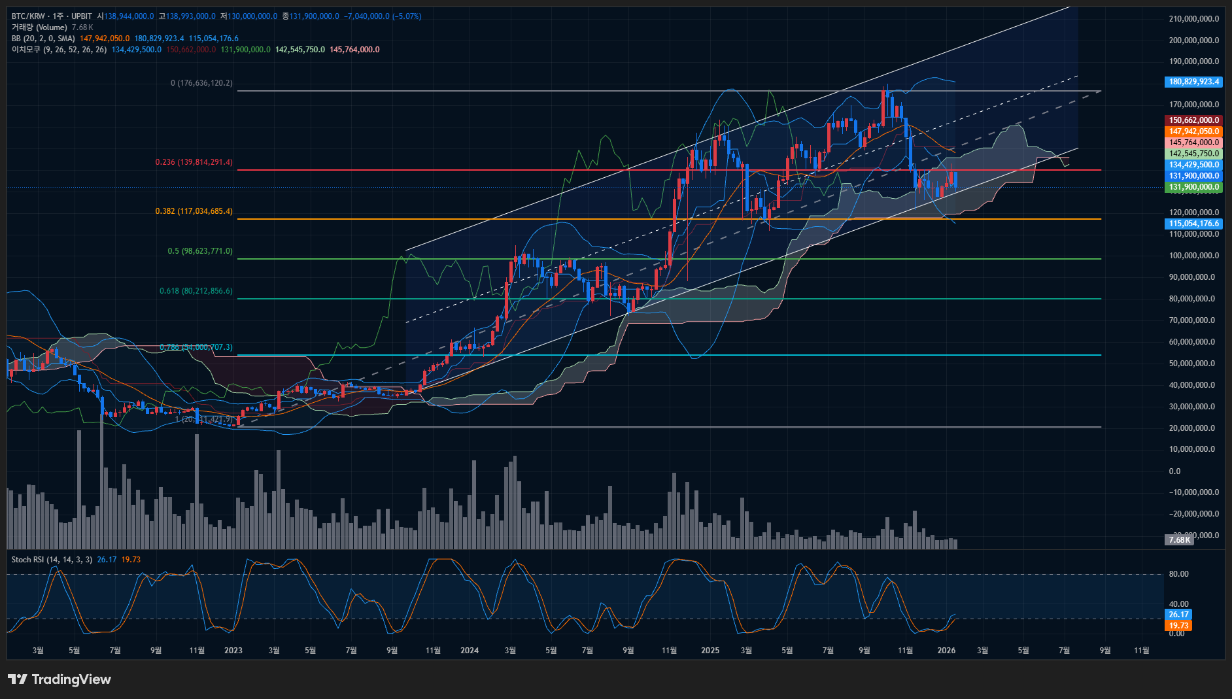Click the Stoch RSI (14, 14, 3, 3) legend
Screen dimensions: 1232x699
(x=52, y=560)
